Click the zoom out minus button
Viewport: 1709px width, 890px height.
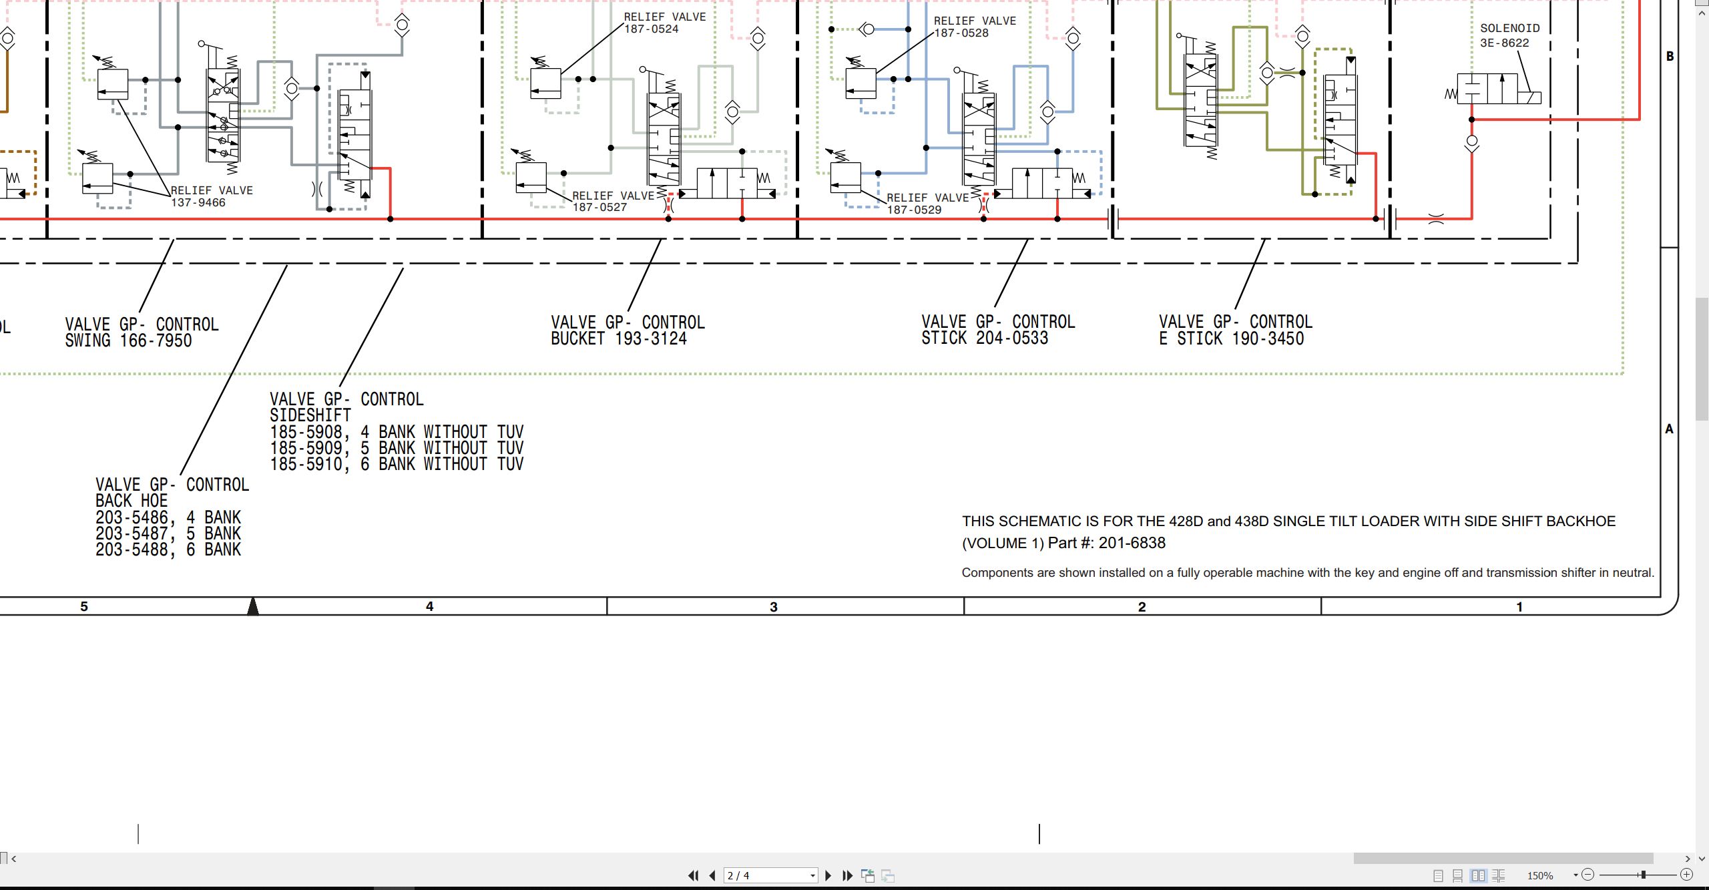[1588, 875]
